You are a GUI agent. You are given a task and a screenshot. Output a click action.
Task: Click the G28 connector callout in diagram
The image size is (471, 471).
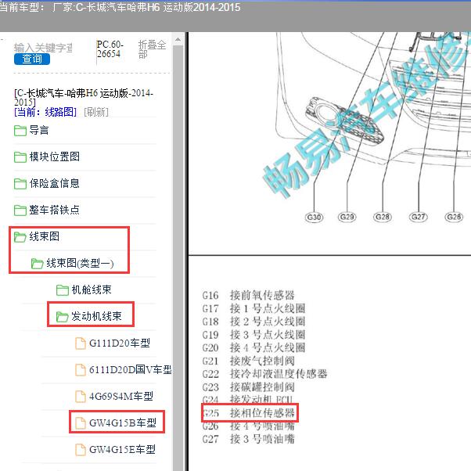tap(383, 217)
